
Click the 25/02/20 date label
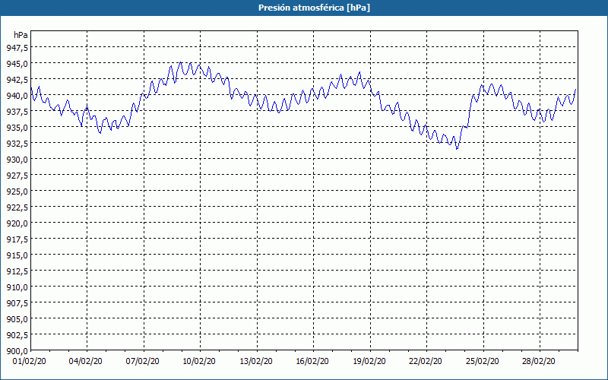point(483,362)
